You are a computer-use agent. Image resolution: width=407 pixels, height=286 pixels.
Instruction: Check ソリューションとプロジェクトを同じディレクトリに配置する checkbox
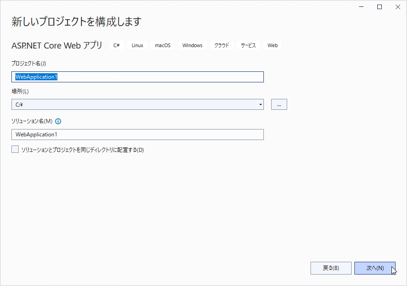15,149
